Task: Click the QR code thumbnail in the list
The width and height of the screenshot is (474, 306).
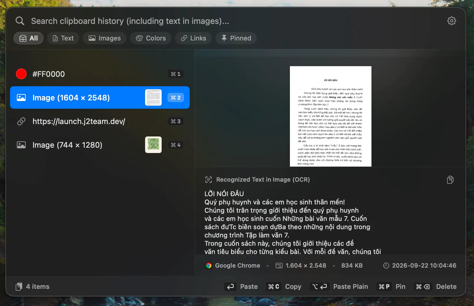Action: click(x=153, y=145)
